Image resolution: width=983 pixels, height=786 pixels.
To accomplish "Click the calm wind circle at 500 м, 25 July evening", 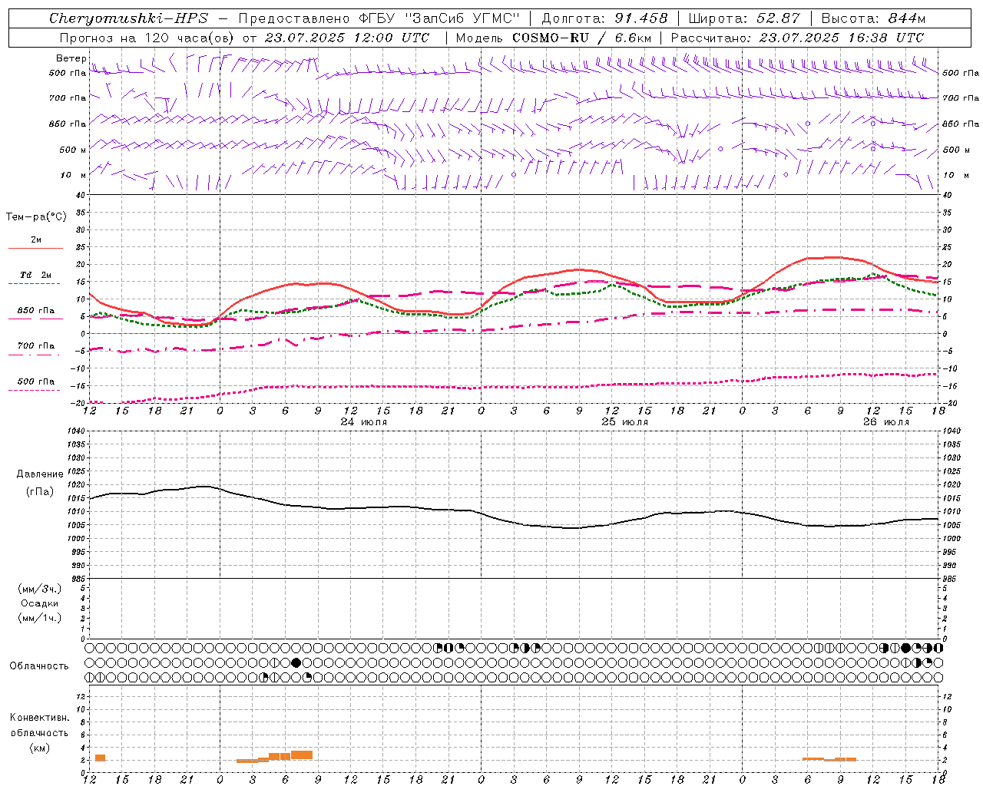I will [x=720, y=149].
